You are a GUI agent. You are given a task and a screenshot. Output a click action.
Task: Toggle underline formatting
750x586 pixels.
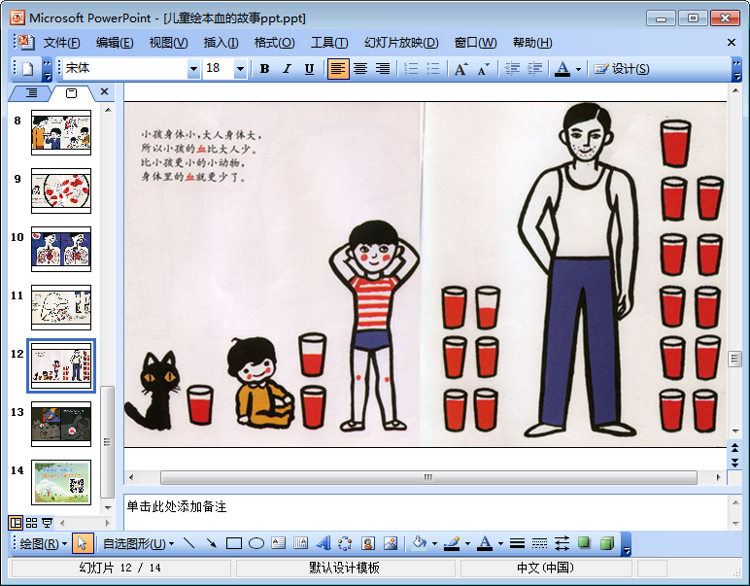(x=309, y=69)
